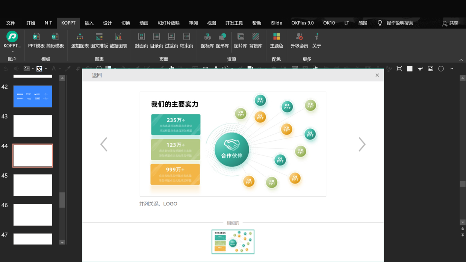The width and height of the screenshot is (466, 262).
Task: Insert a 目录页 contents page
Action: pos(156,40)
